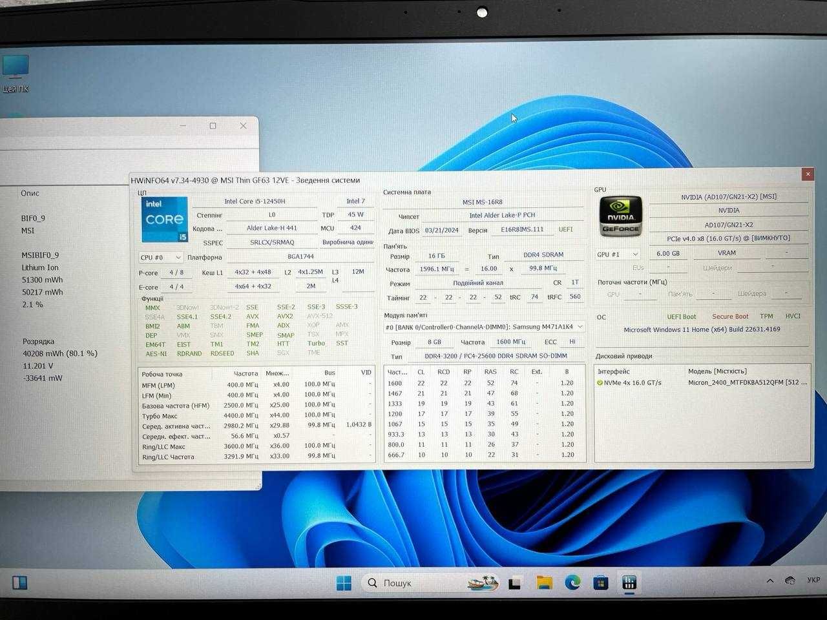The height and width of the screenshot is (620, 827).
Task: Click the Інтерфейс column header in drives list
Action: (x=613, y=371)
